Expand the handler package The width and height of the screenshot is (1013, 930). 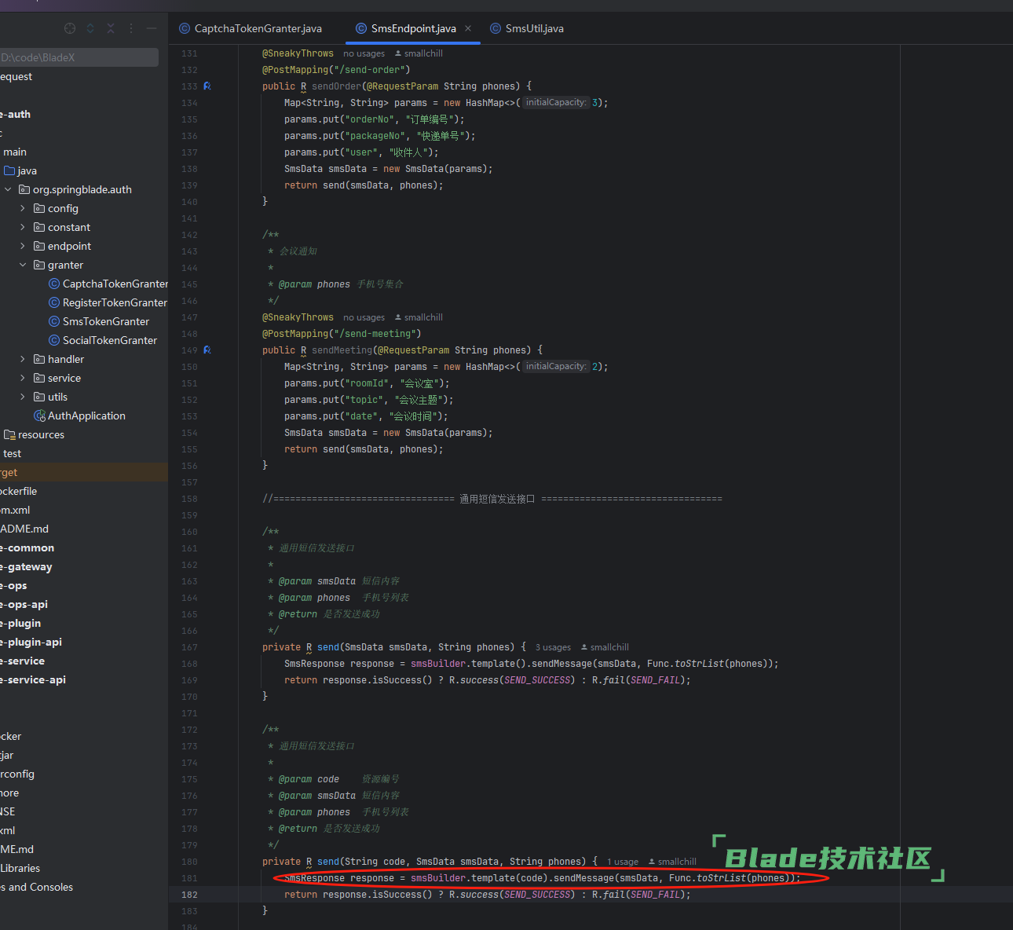point(23,359)
